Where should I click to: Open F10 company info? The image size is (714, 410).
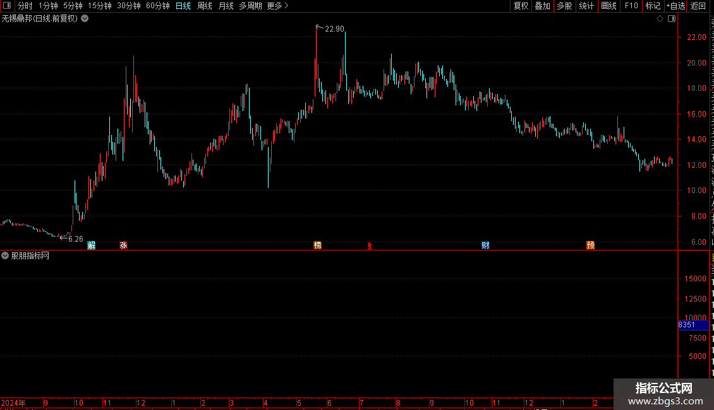click(631, 6)
